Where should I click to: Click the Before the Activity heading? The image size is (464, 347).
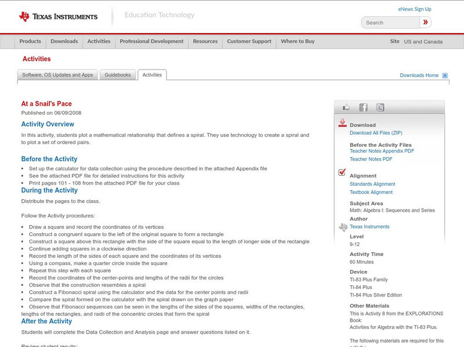pos(49,159)
